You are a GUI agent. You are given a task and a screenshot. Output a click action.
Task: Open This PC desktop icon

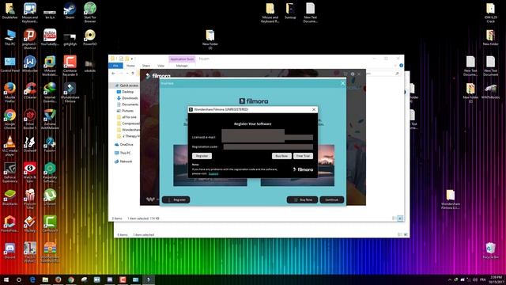coord(10,37)
